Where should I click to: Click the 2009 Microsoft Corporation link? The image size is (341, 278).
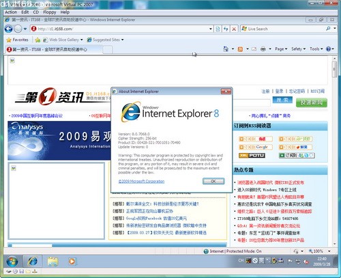[x=141, y=182]
